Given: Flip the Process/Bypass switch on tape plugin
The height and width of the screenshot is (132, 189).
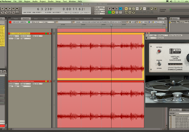Looking at the screenshot, I should pos(159,64).
